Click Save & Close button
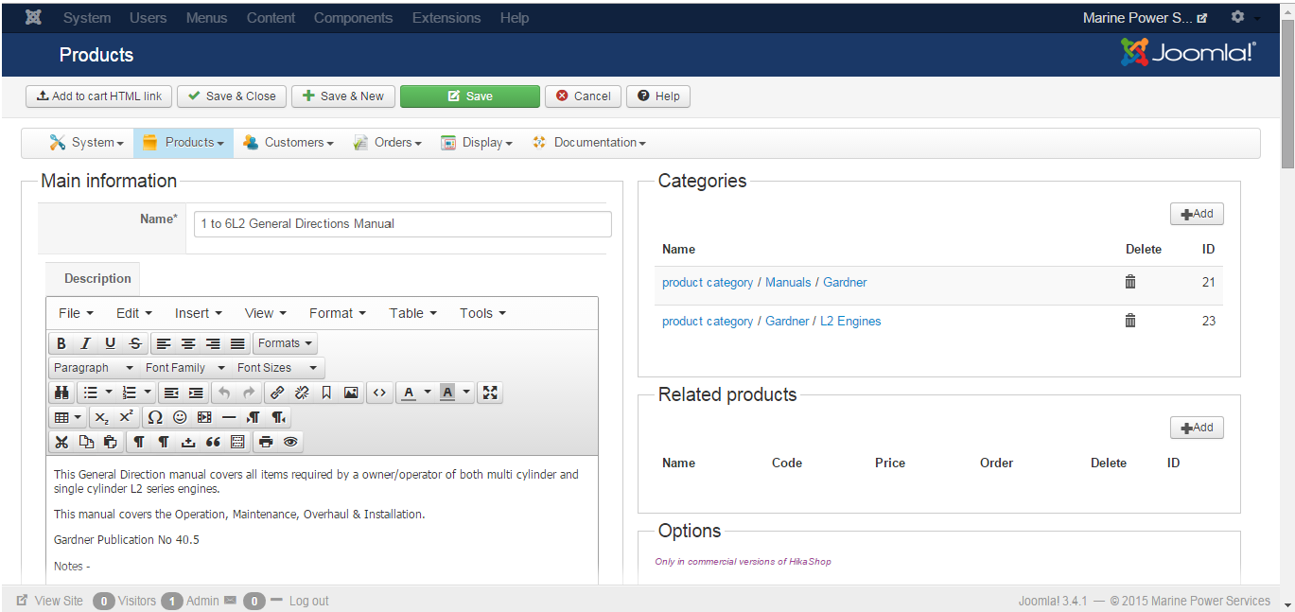The width and height of the screenshot is (1295, 612). click(x=232, y=96)
